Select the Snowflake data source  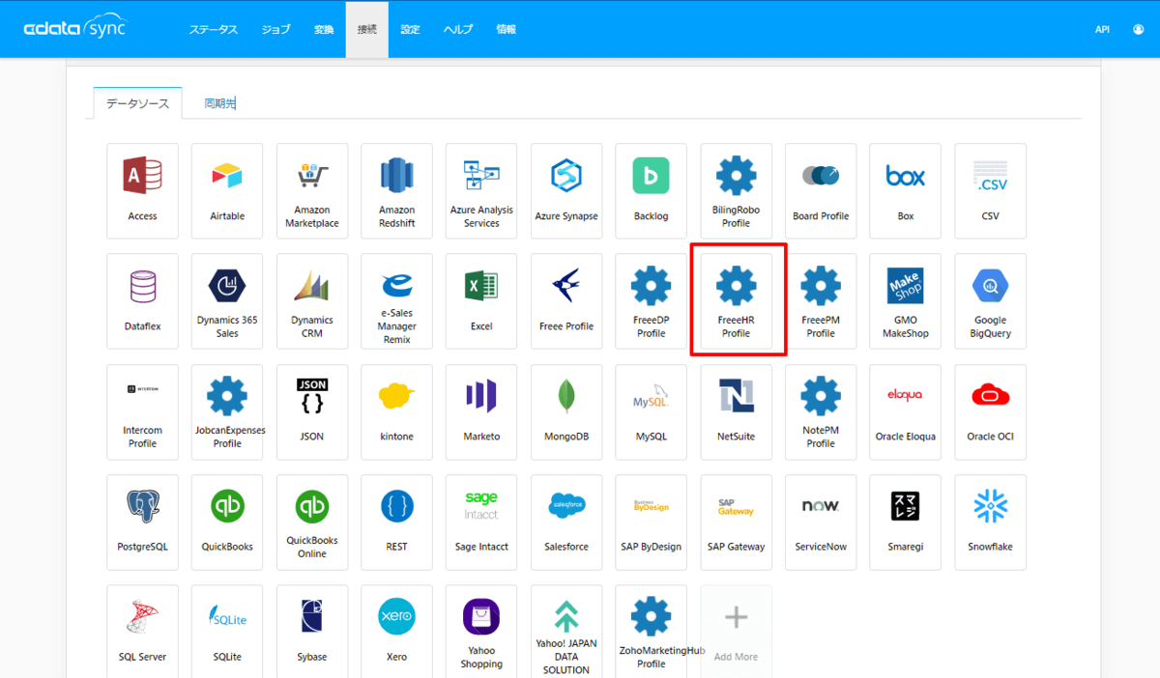(991, 522)
